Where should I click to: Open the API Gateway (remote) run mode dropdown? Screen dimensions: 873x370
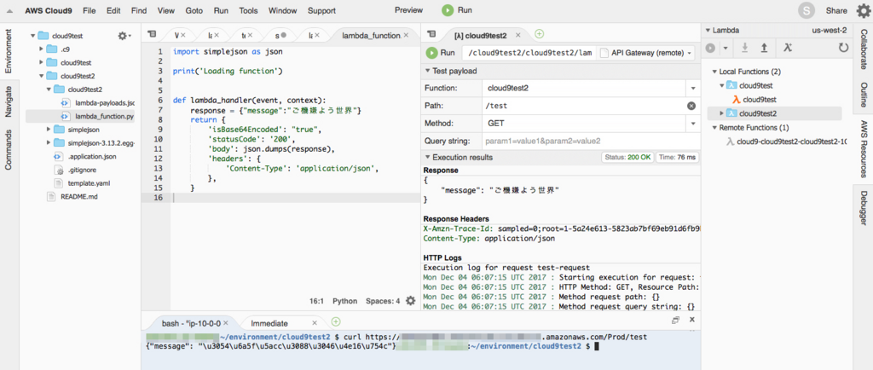[x=646, y=53]
